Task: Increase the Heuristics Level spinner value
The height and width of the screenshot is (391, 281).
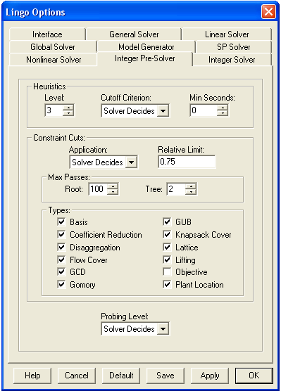Action: click(68, 108)
